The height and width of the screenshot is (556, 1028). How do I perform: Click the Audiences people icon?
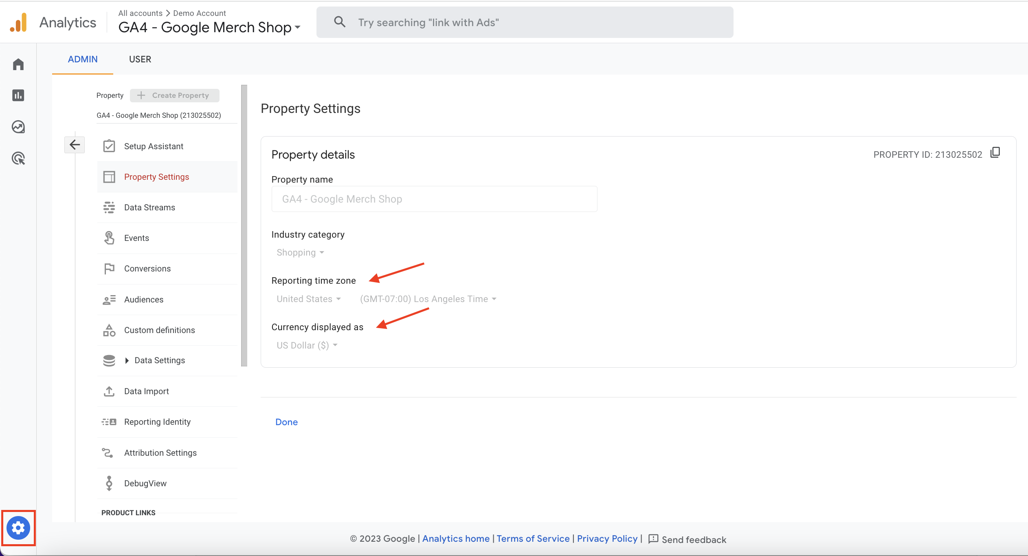(109, 300)
